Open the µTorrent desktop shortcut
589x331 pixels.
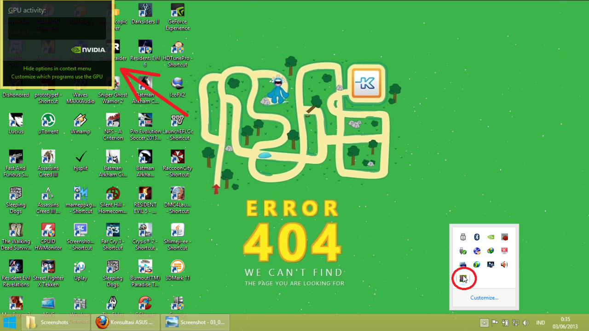click(x=48, y=124)
